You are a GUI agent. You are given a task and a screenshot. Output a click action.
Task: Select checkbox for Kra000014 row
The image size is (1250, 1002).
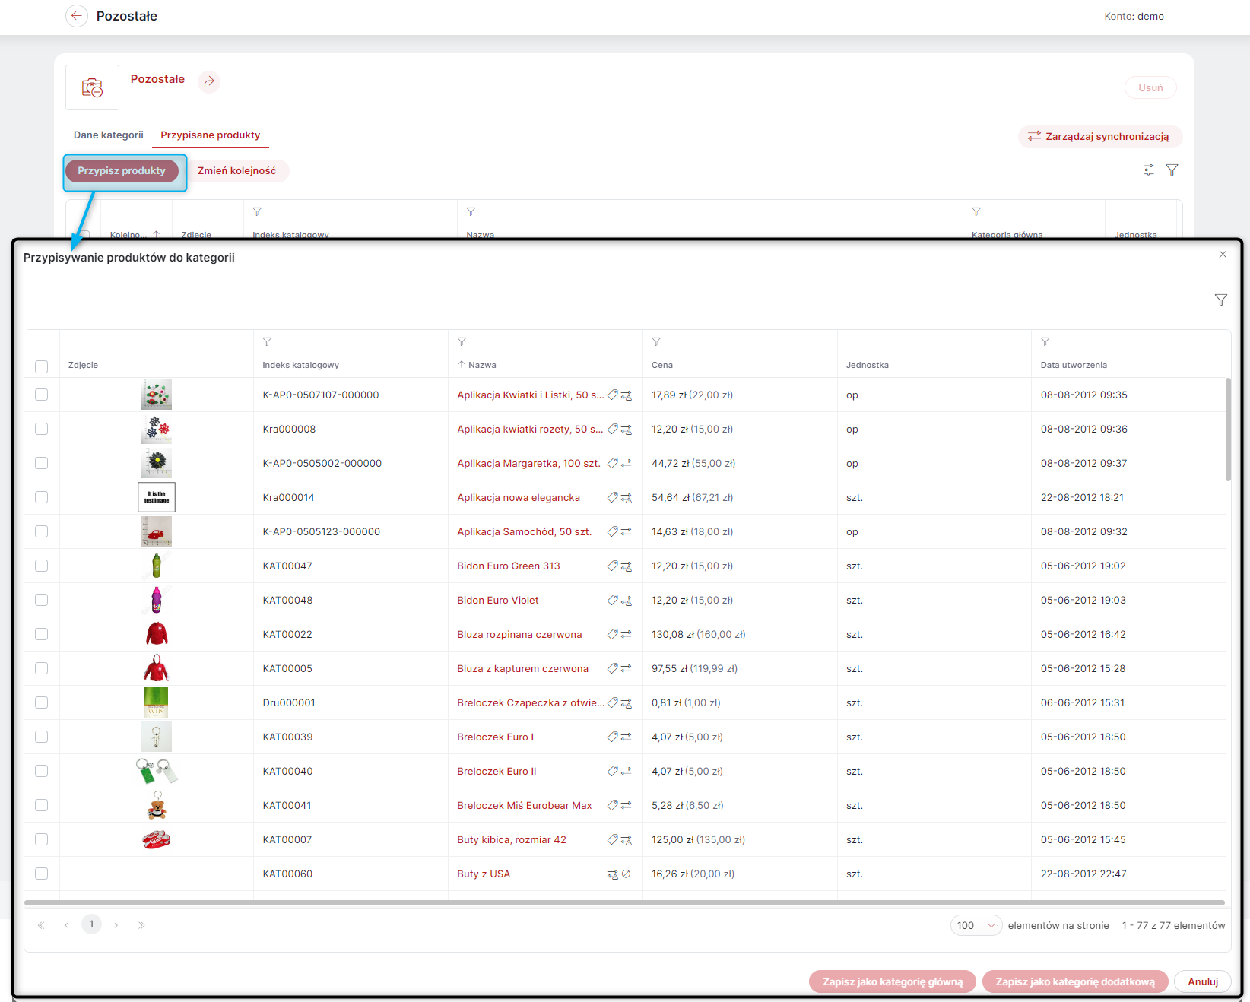(x=42, y=497)
